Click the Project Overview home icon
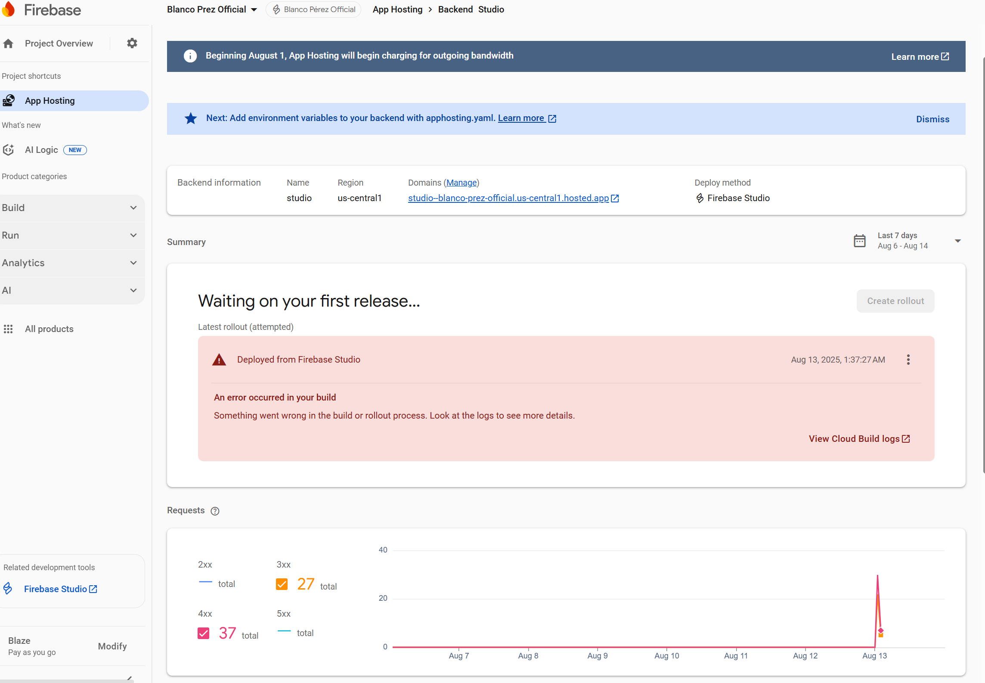The width and height of the screenshot is (985, 683). [x=8, y=43]
